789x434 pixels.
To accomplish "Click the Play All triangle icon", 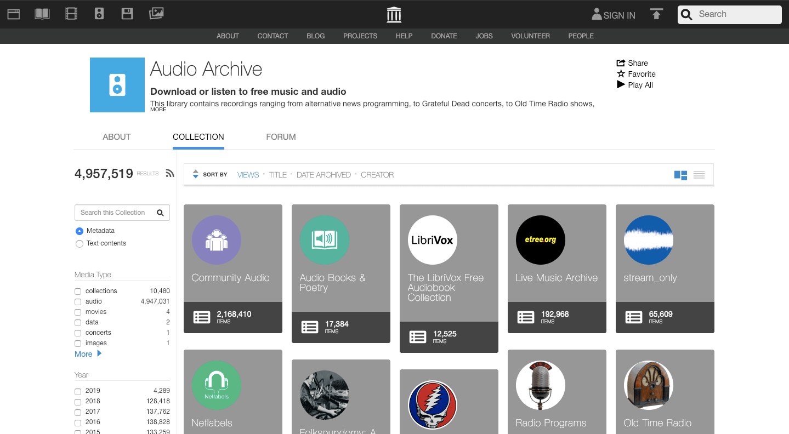I will pyautogui.click(x=621, y=84).
